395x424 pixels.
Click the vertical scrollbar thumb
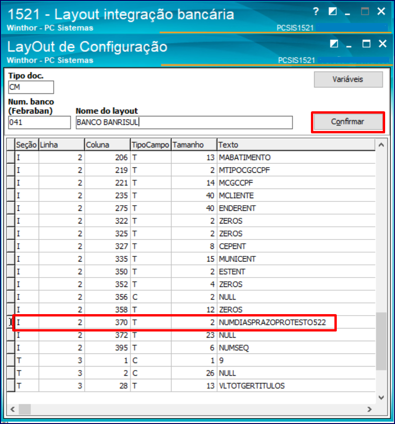coord(381,341)
